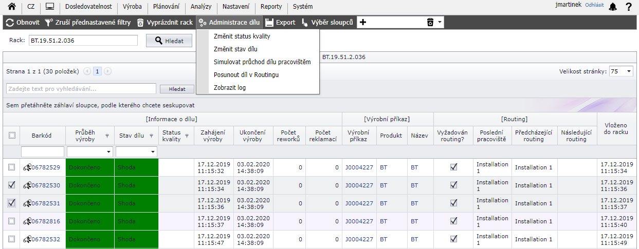Image resolution: width=639 pixels, height=249 pixels.
Task: Click the Odhlásit logout link
Action: (x=594, y=5)
